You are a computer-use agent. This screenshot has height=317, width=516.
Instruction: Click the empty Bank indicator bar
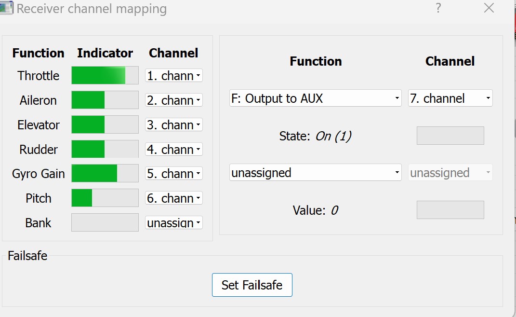click(105, 223)
